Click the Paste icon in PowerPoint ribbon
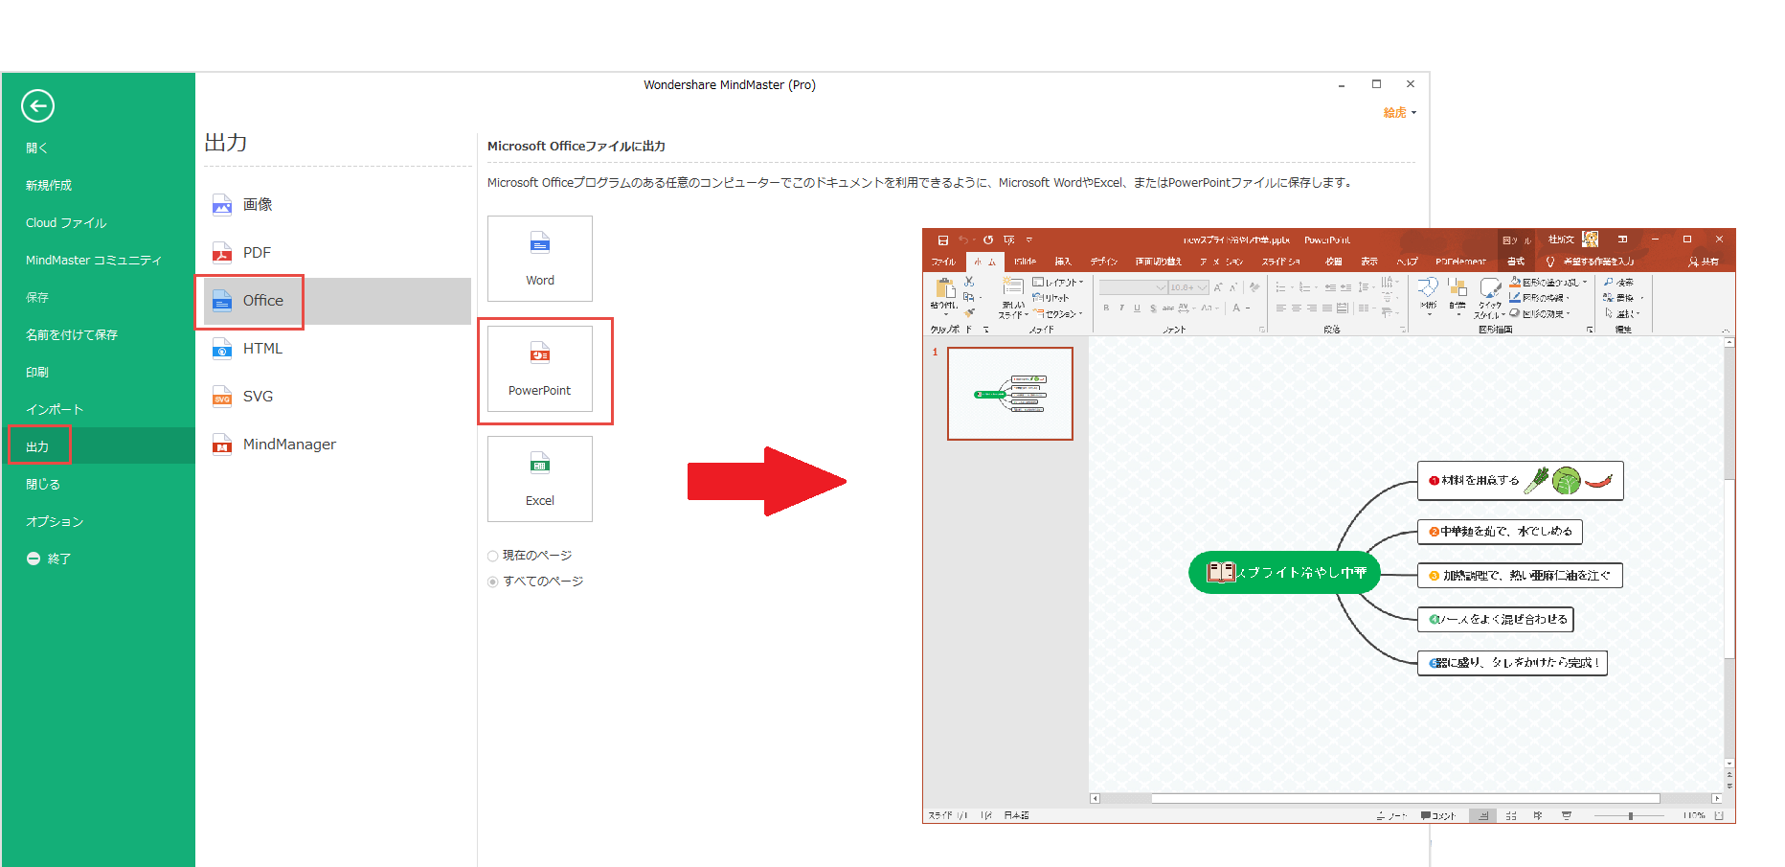The height and width of the screenshot is (867, 1785). click(945, 288)
